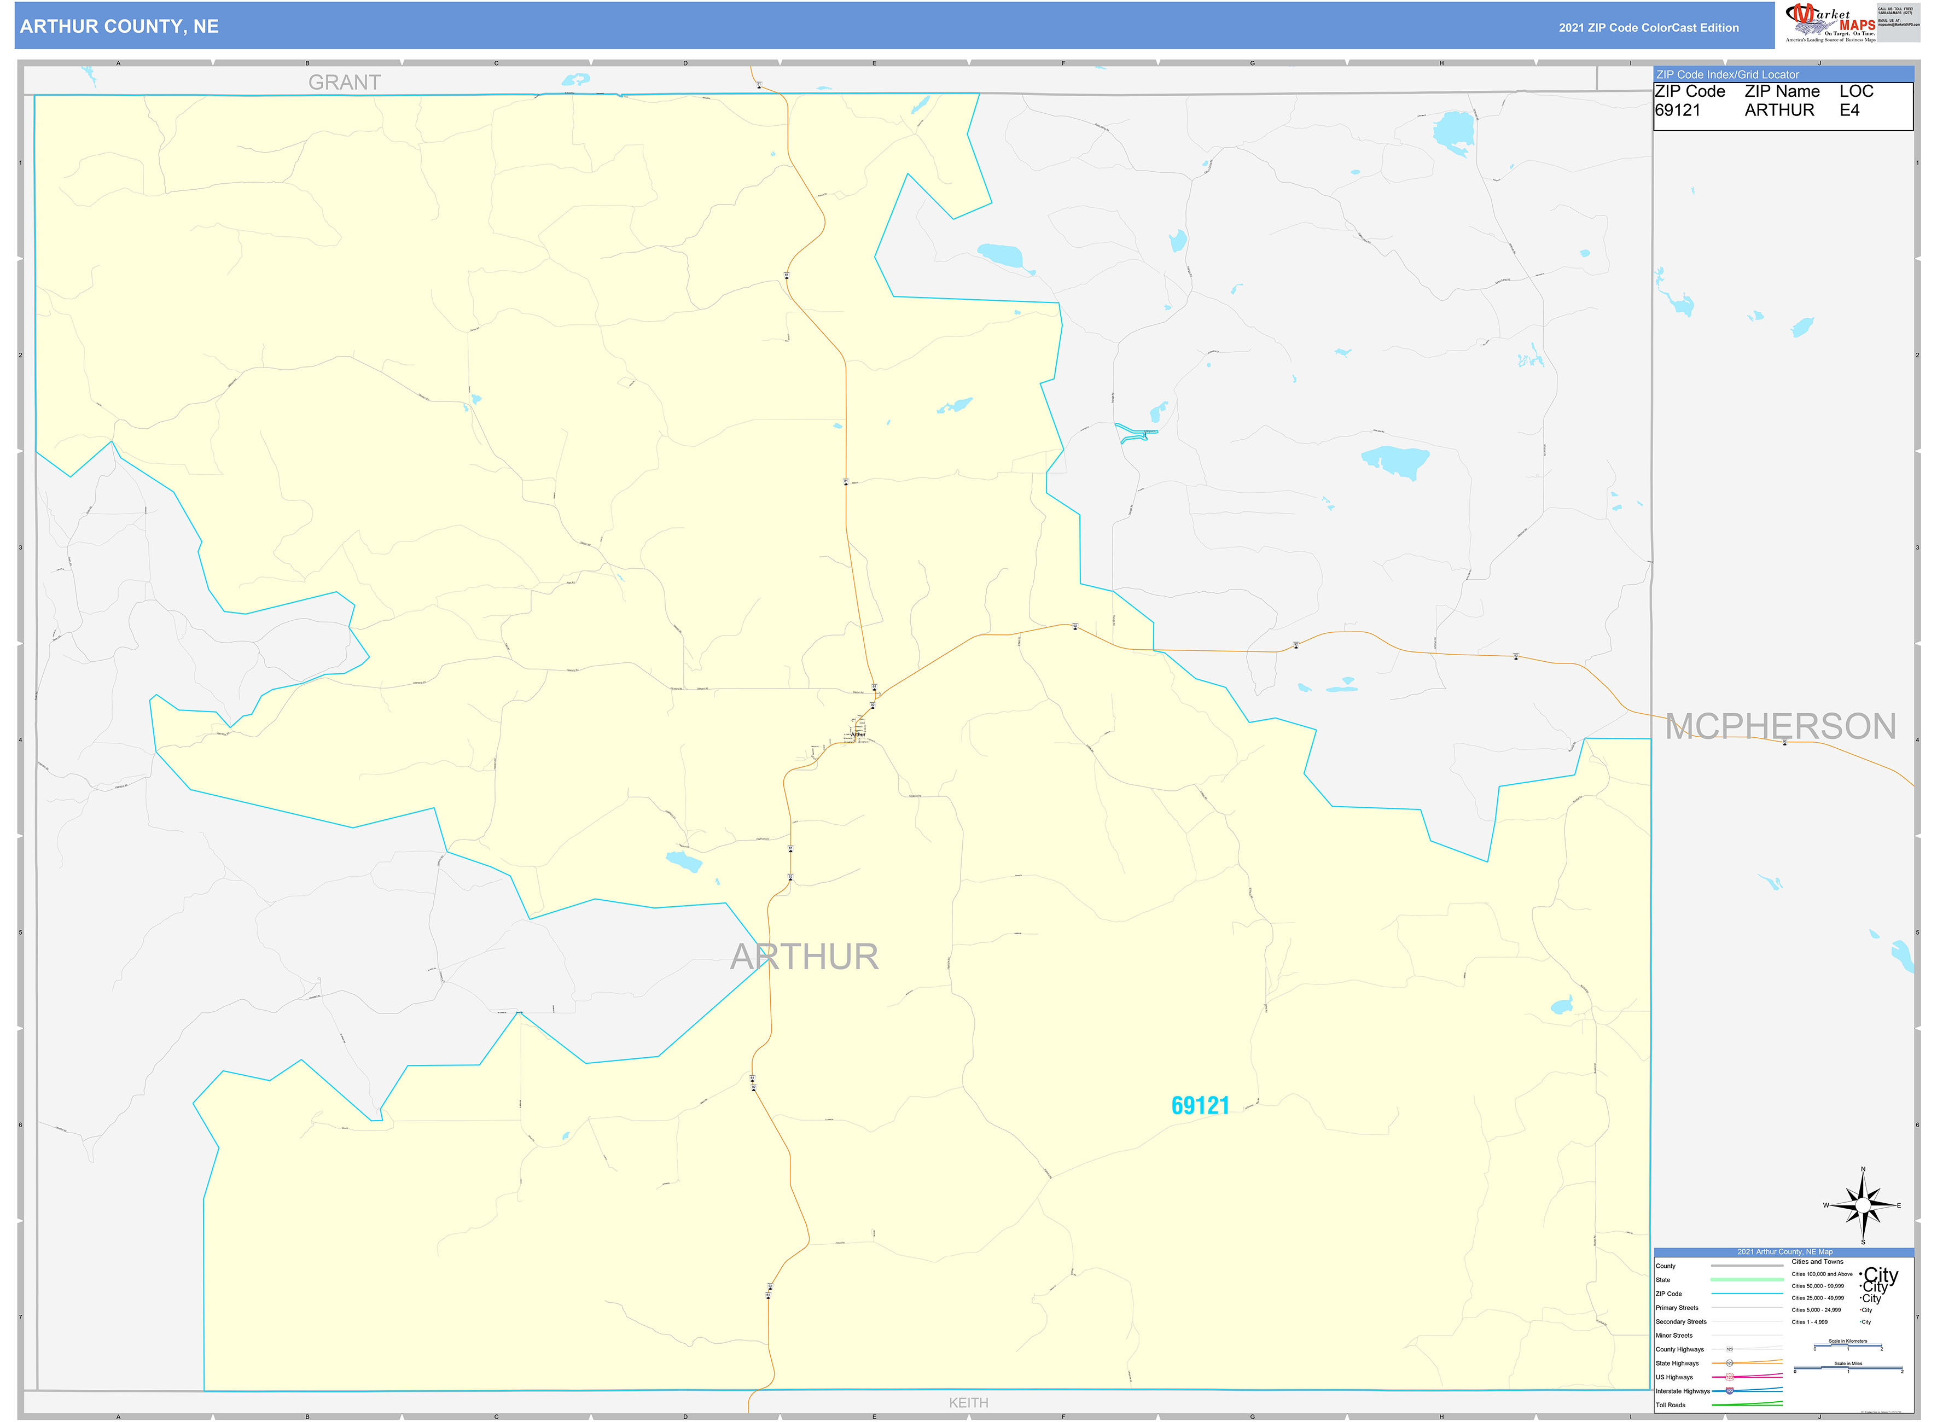1937x1422 pixels.
Task: Toggle the Minor Streets legend entry
Action: (1674, 1336)
